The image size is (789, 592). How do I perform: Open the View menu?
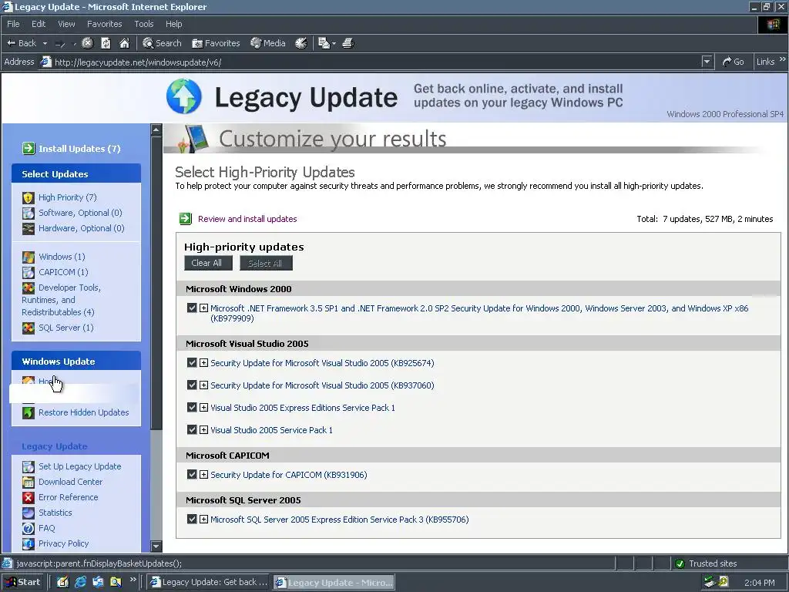click(66, 24)
